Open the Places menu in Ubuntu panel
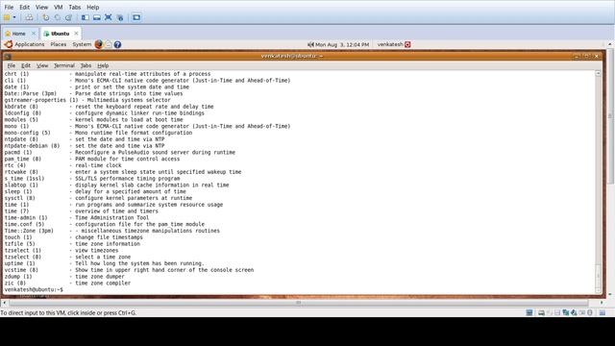Viewport: 615px width, 346px height. 59,44
